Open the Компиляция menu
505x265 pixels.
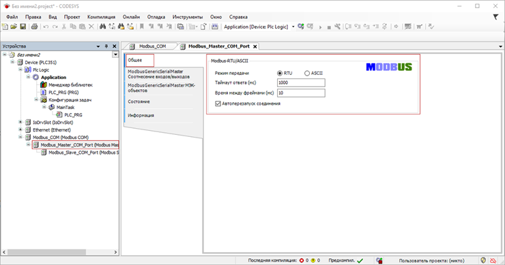pos(101,17)
